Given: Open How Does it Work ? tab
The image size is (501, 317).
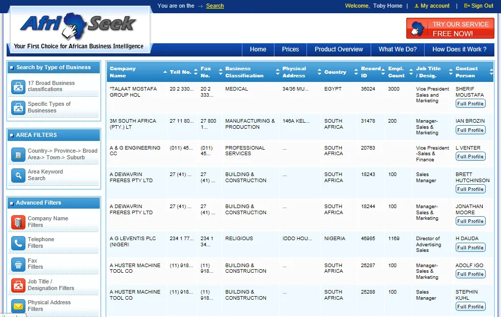Looking at the screenshot, I should (x=459, y=49).
